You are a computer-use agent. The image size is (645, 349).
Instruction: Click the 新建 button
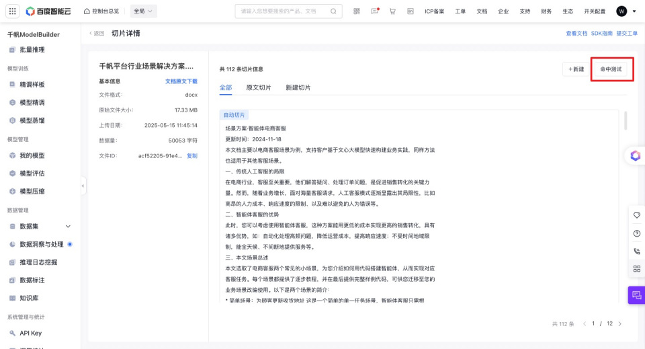point(576,69)
